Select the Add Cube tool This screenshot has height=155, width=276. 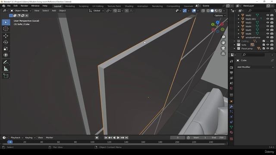coord(6,76)
